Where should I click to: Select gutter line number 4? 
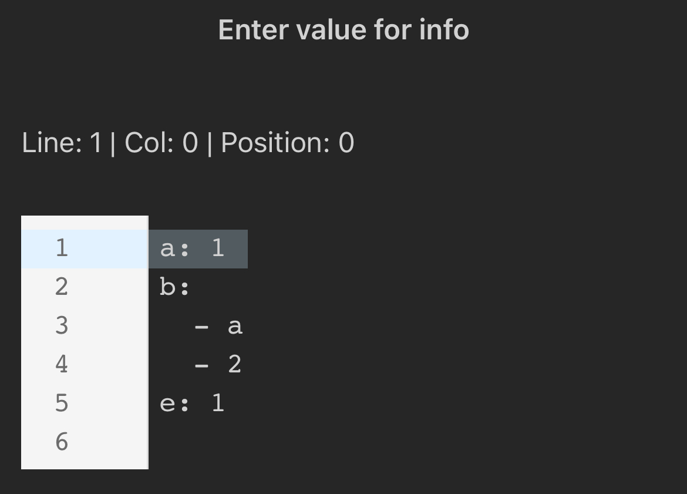[x=62, y=365]
